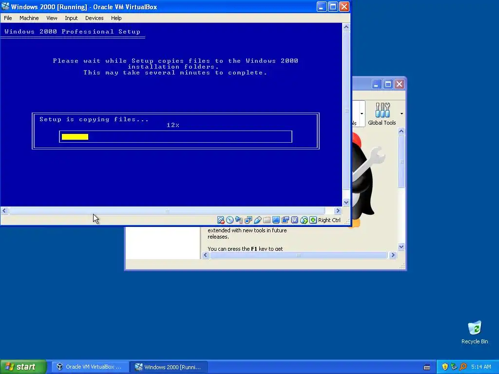Click the VM window horizontal scrollbar thumb
Image resolution: width=499 pixels, height=374 pixels.
tap(167, 210)
